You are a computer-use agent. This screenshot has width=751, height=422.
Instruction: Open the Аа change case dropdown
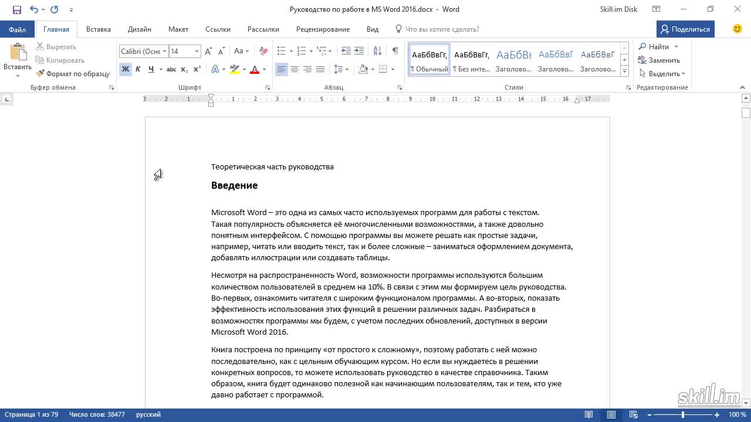(241, 52)
